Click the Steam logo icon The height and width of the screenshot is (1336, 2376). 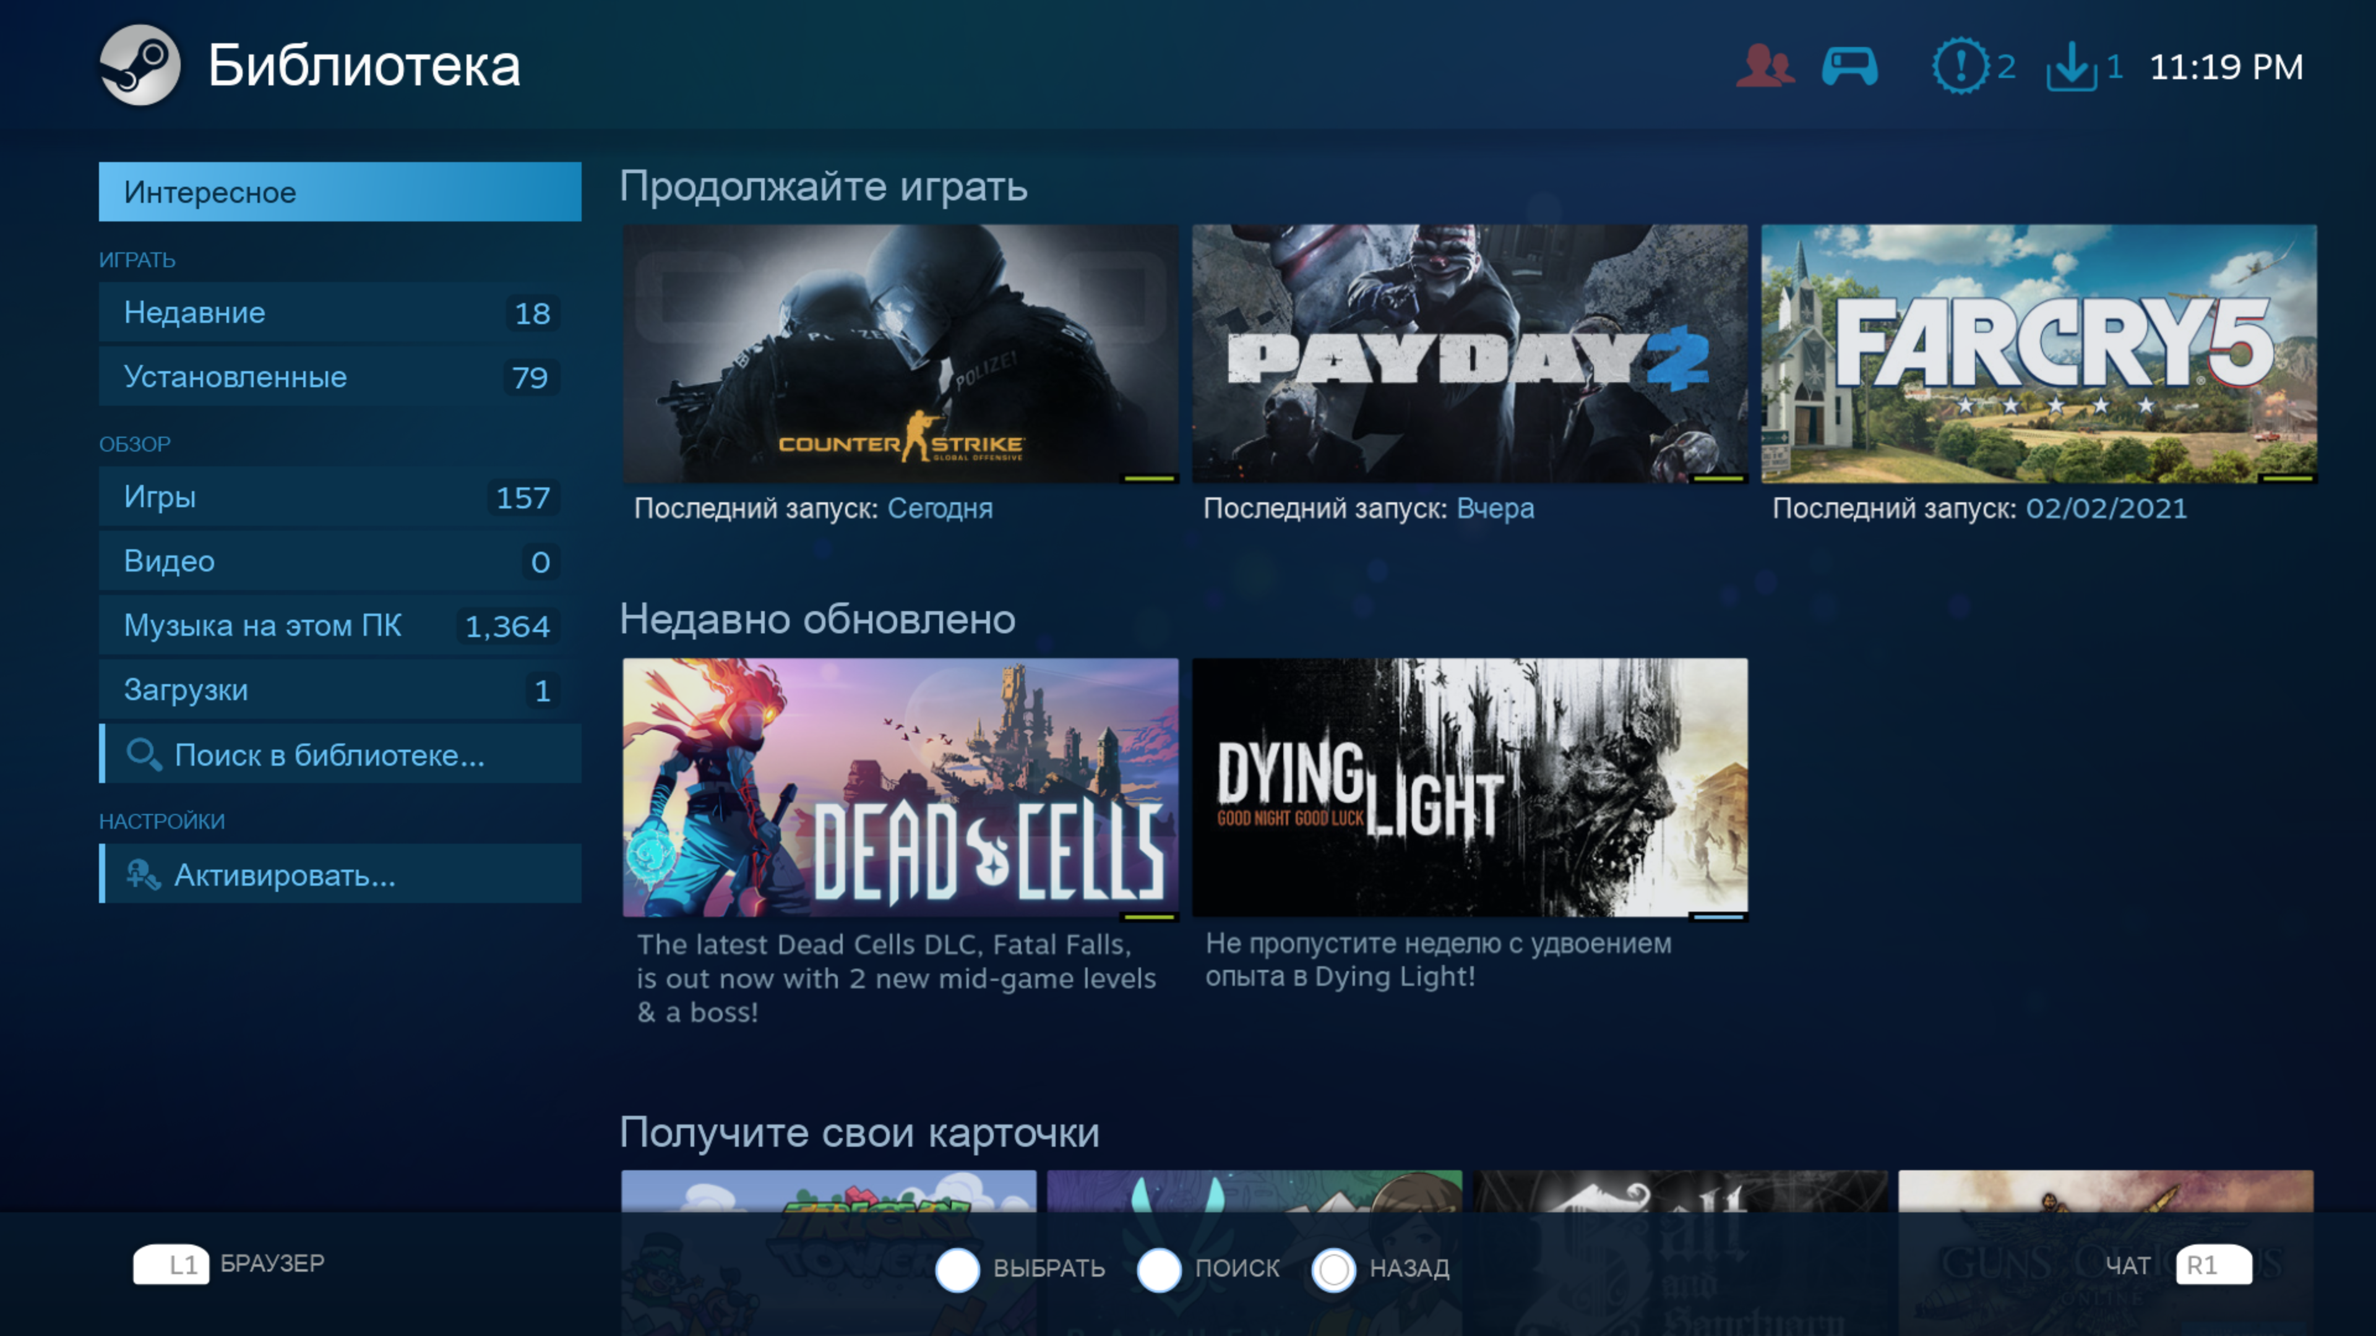pyautogui.click(x=139, y=64)
